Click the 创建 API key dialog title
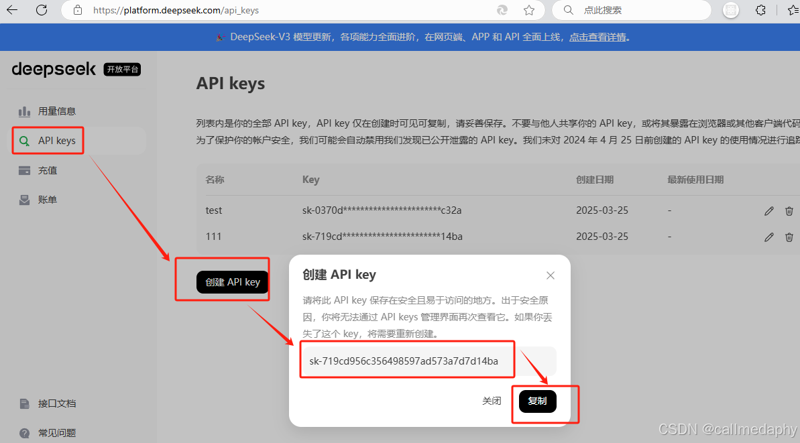 pyautogui.click(x=339, y=275)
